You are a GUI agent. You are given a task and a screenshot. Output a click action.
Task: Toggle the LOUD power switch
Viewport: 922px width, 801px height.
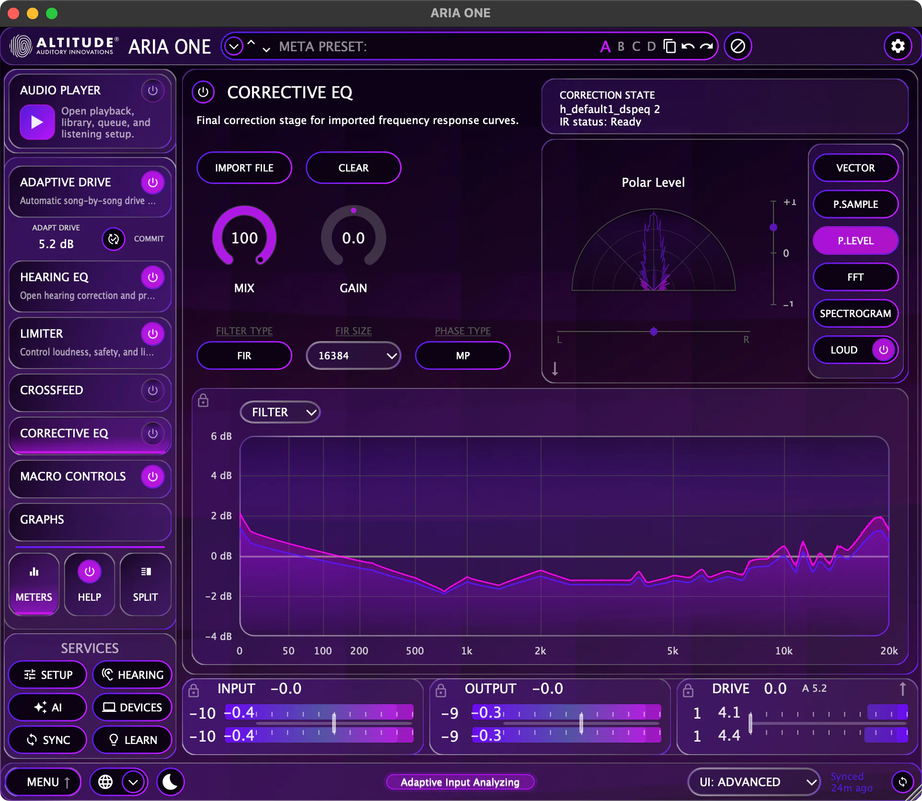click(883, 350)
